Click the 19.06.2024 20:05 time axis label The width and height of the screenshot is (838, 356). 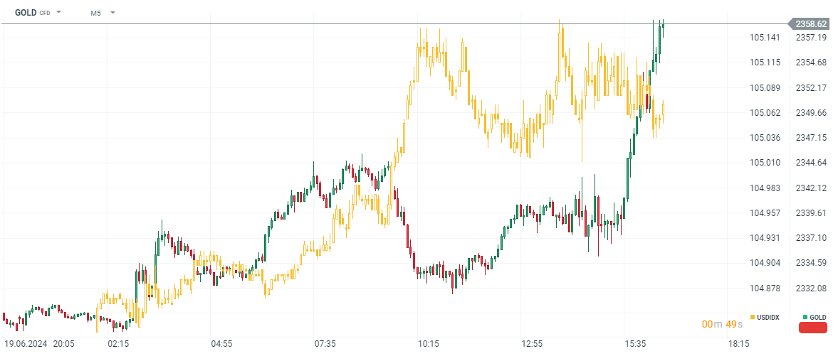(39, 343)
